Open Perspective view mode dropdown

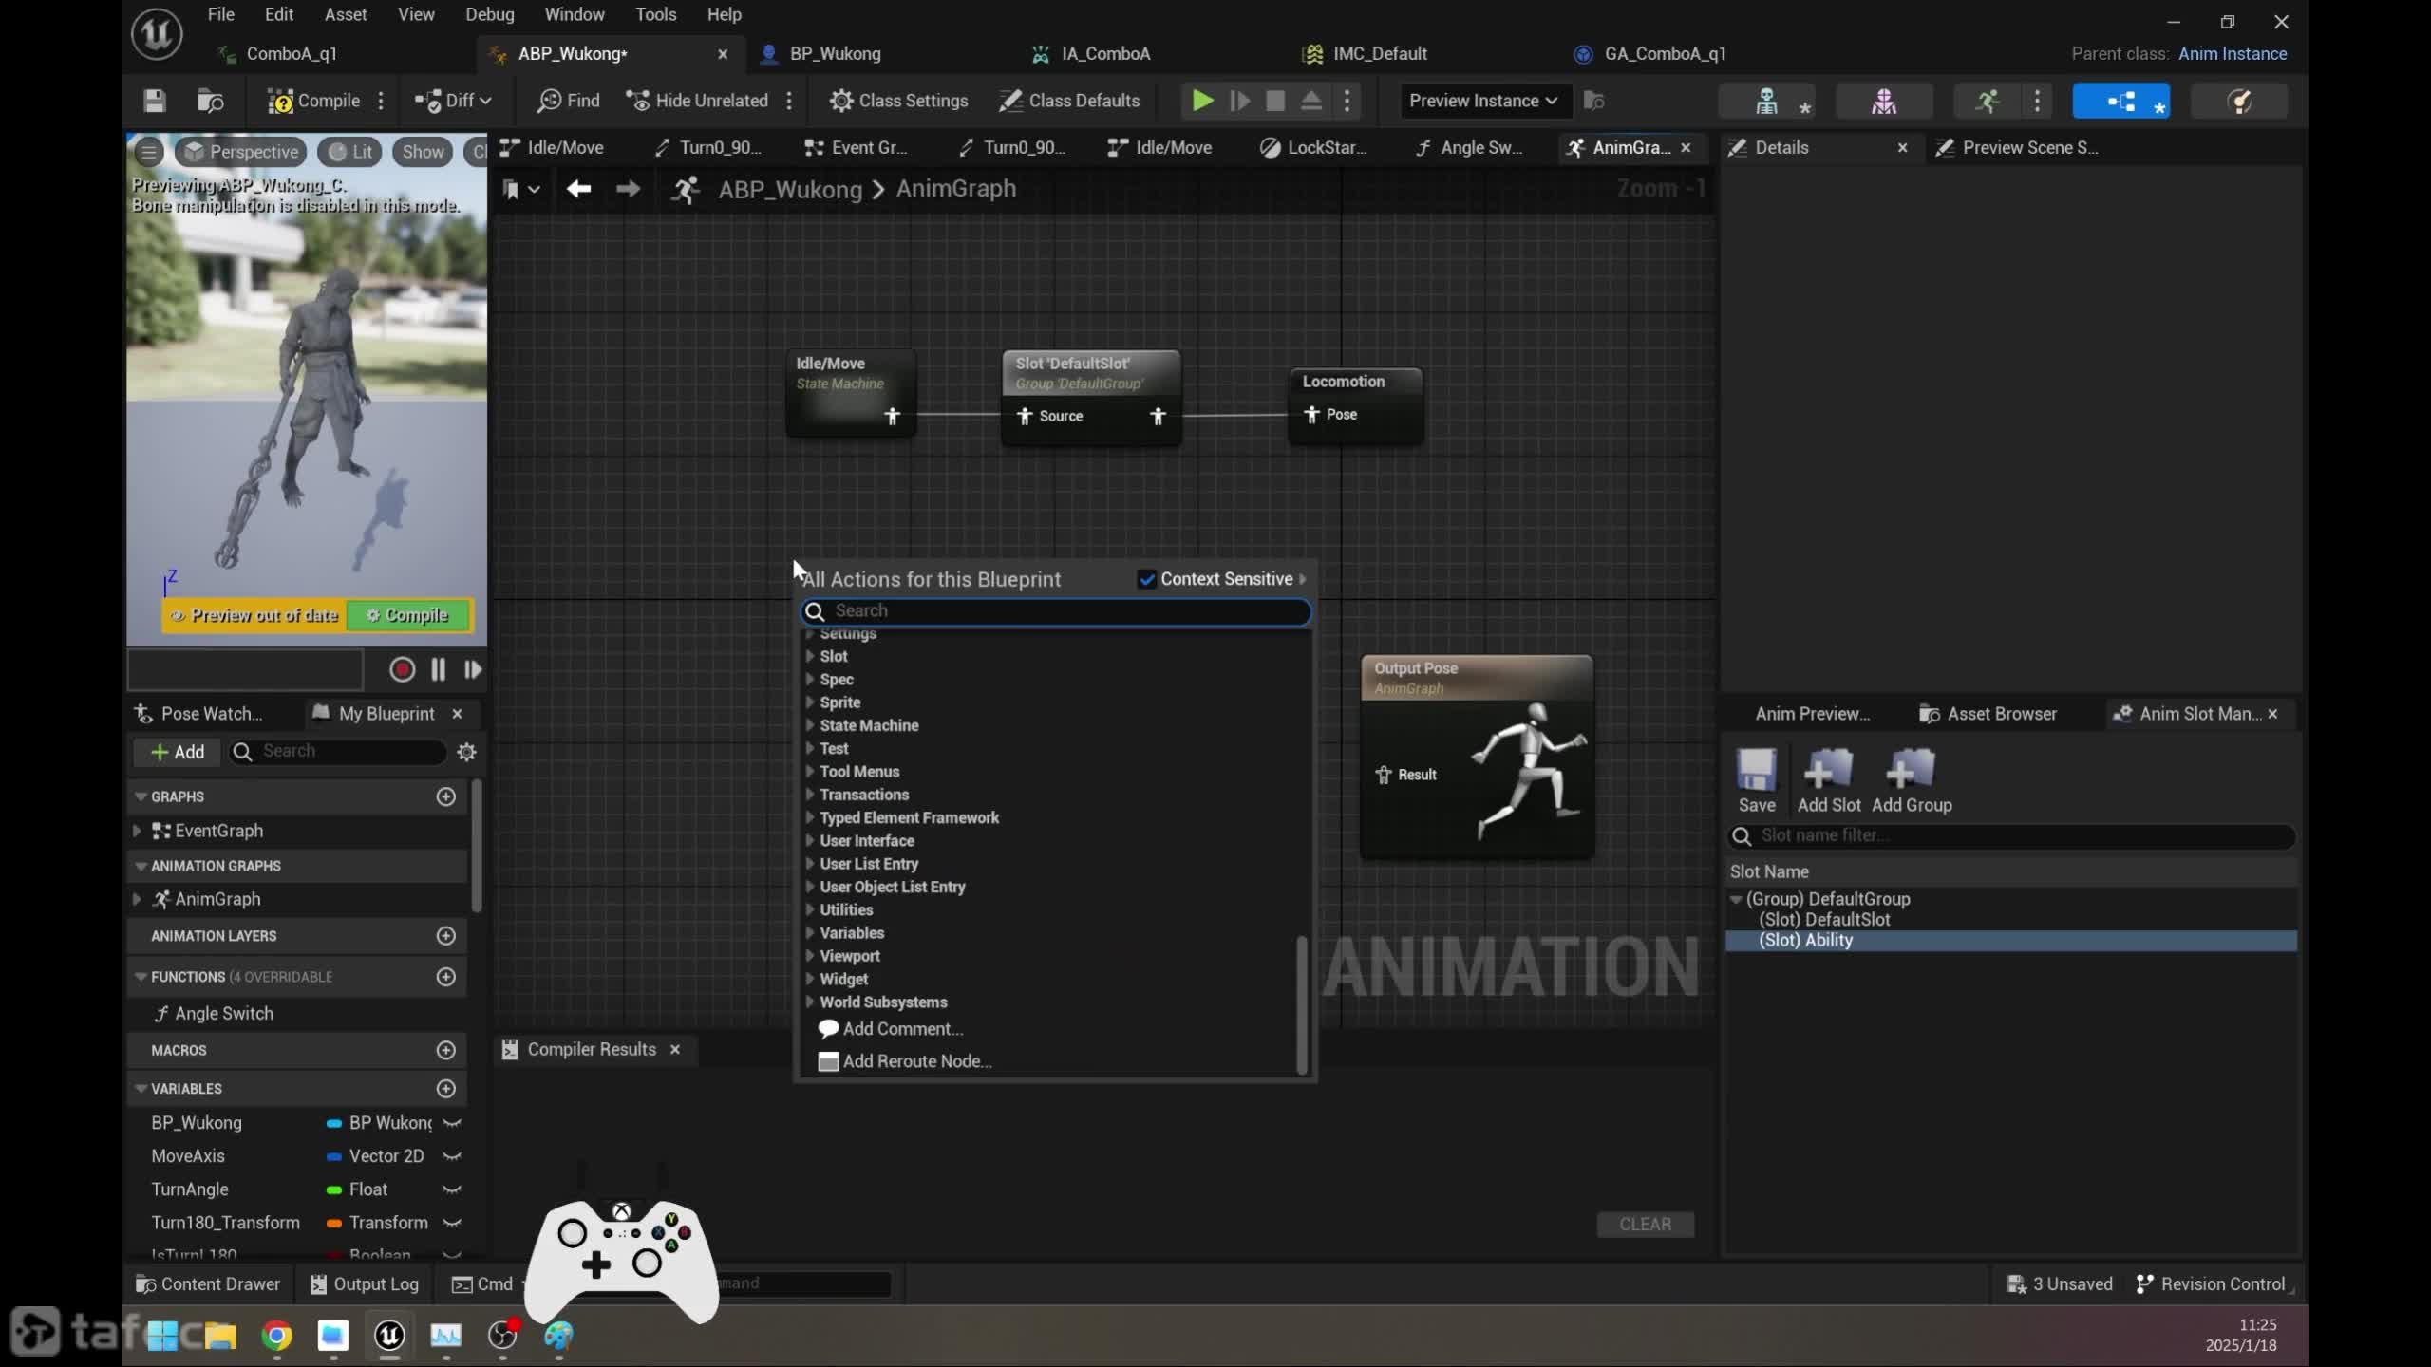tap(240, 152)
